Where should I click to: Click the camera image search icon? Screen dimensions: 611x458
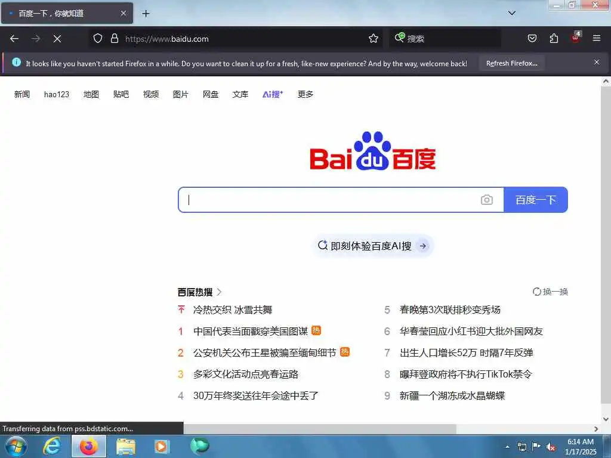coord(487,200)
